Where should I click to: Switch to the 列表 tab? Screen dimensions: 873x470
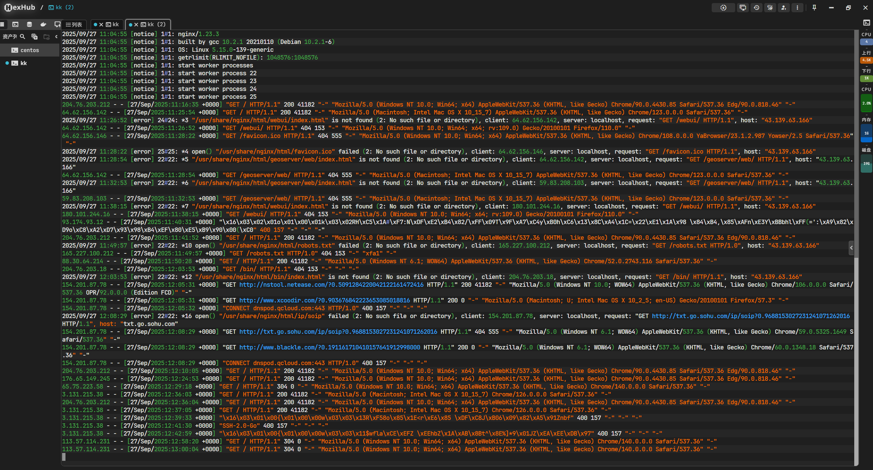tap(74, 25)
